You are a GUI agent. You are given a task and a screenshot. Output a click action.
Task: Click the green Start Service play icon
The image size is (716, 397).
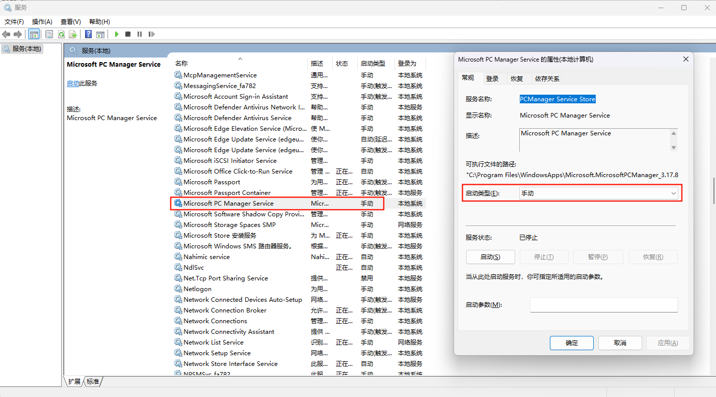117,34
